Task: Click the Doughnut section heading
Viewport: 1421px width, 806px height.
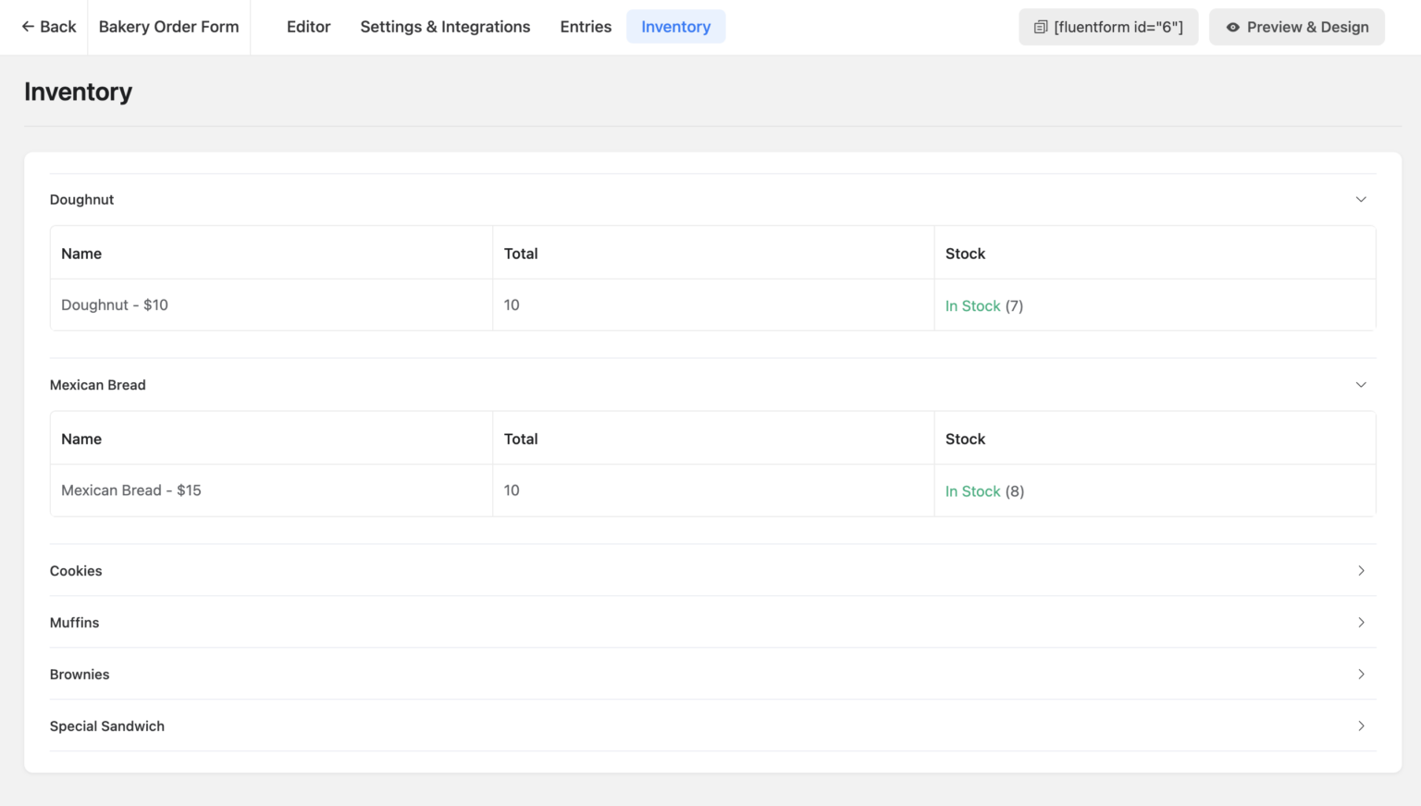Action: (x=82, y=200)
